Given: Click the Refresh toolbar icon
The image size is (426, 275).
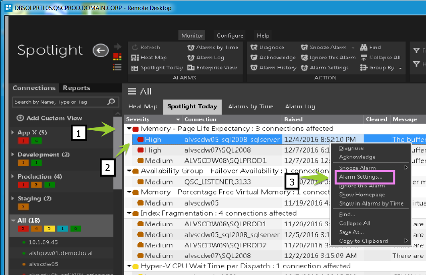Looking at the screenshot, I should [135, 48].
